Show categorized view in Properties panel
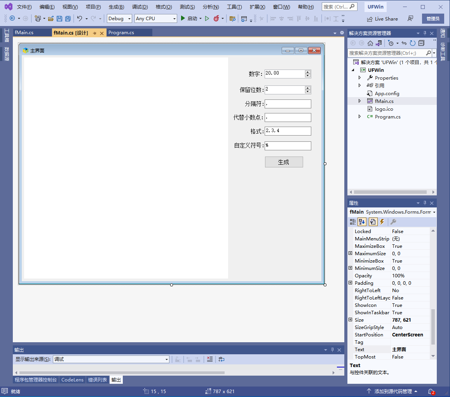Image resolution: width=450 pixels, height=397 pixels. pyautogui.click(x=353, y=222)
